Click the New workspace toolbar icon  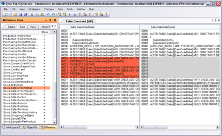pos(6,14)
